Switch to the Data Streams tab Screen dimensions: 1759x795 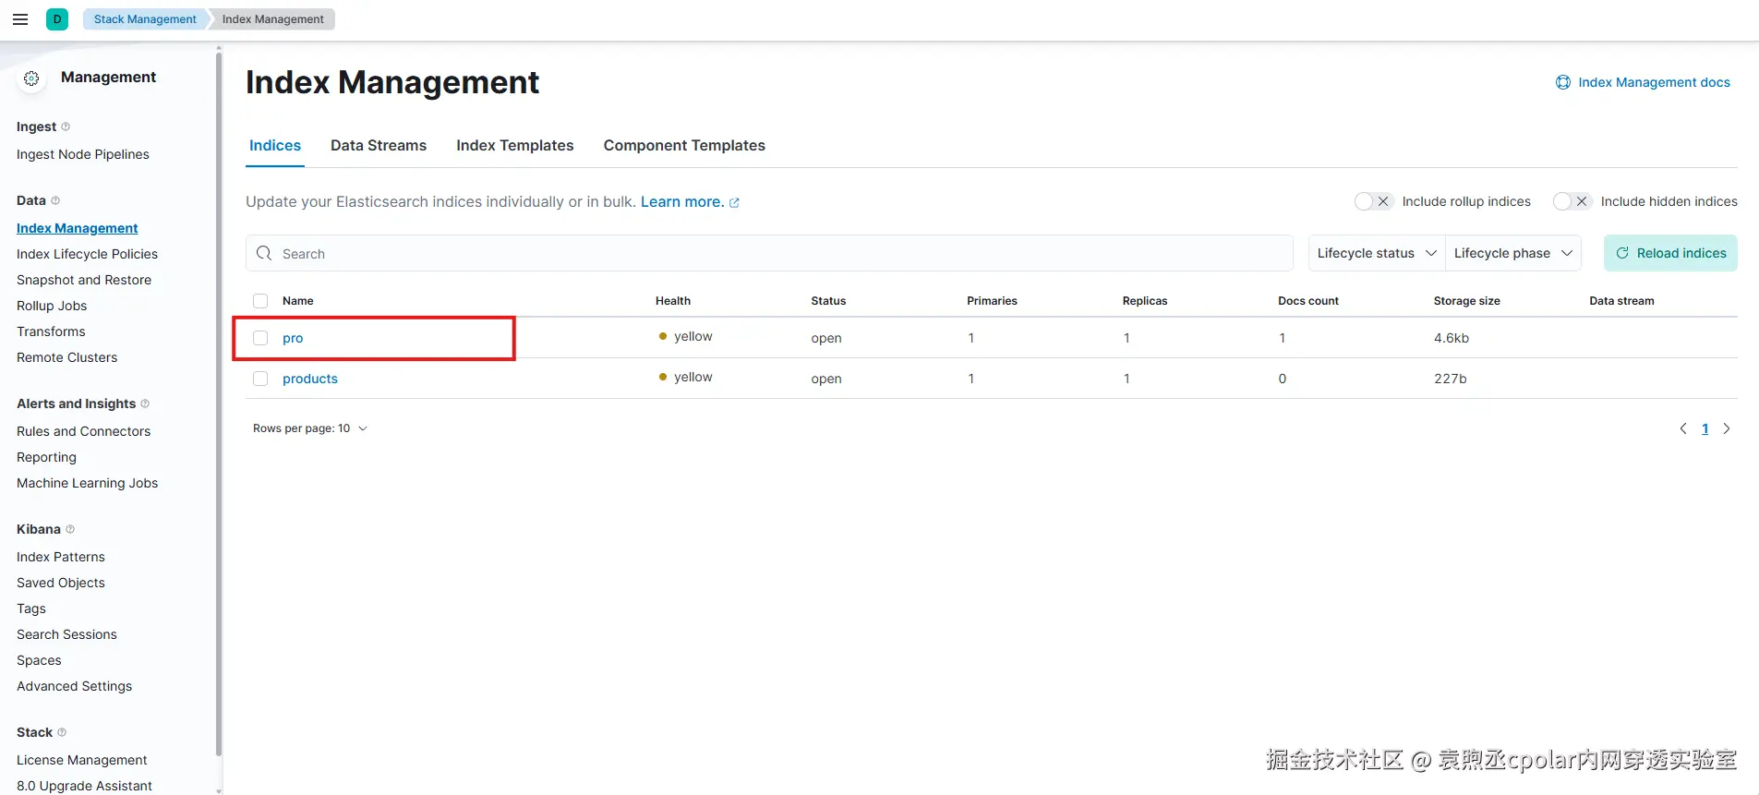pyautogui.click(x=379, y=145)
